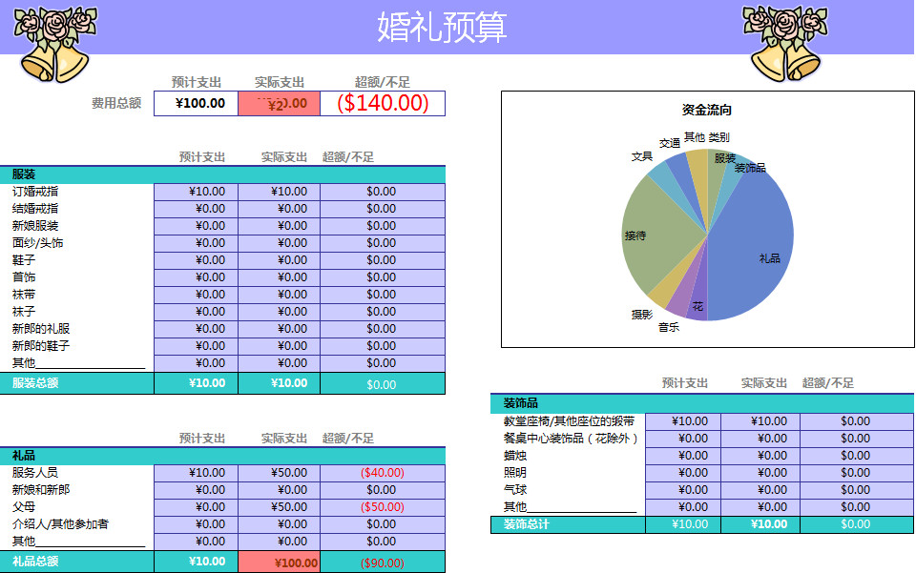Click the 交通 label on the chart

670,143
